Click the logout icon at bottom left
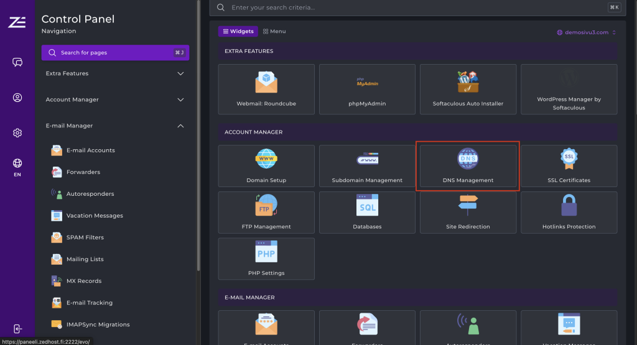The height and width of the screenshot is (345, 637). (x=17, y=329)
